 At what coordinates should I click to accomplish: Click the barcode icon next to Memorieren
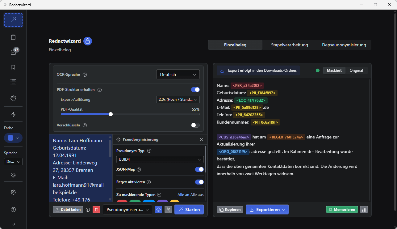[x=364, y=210]
